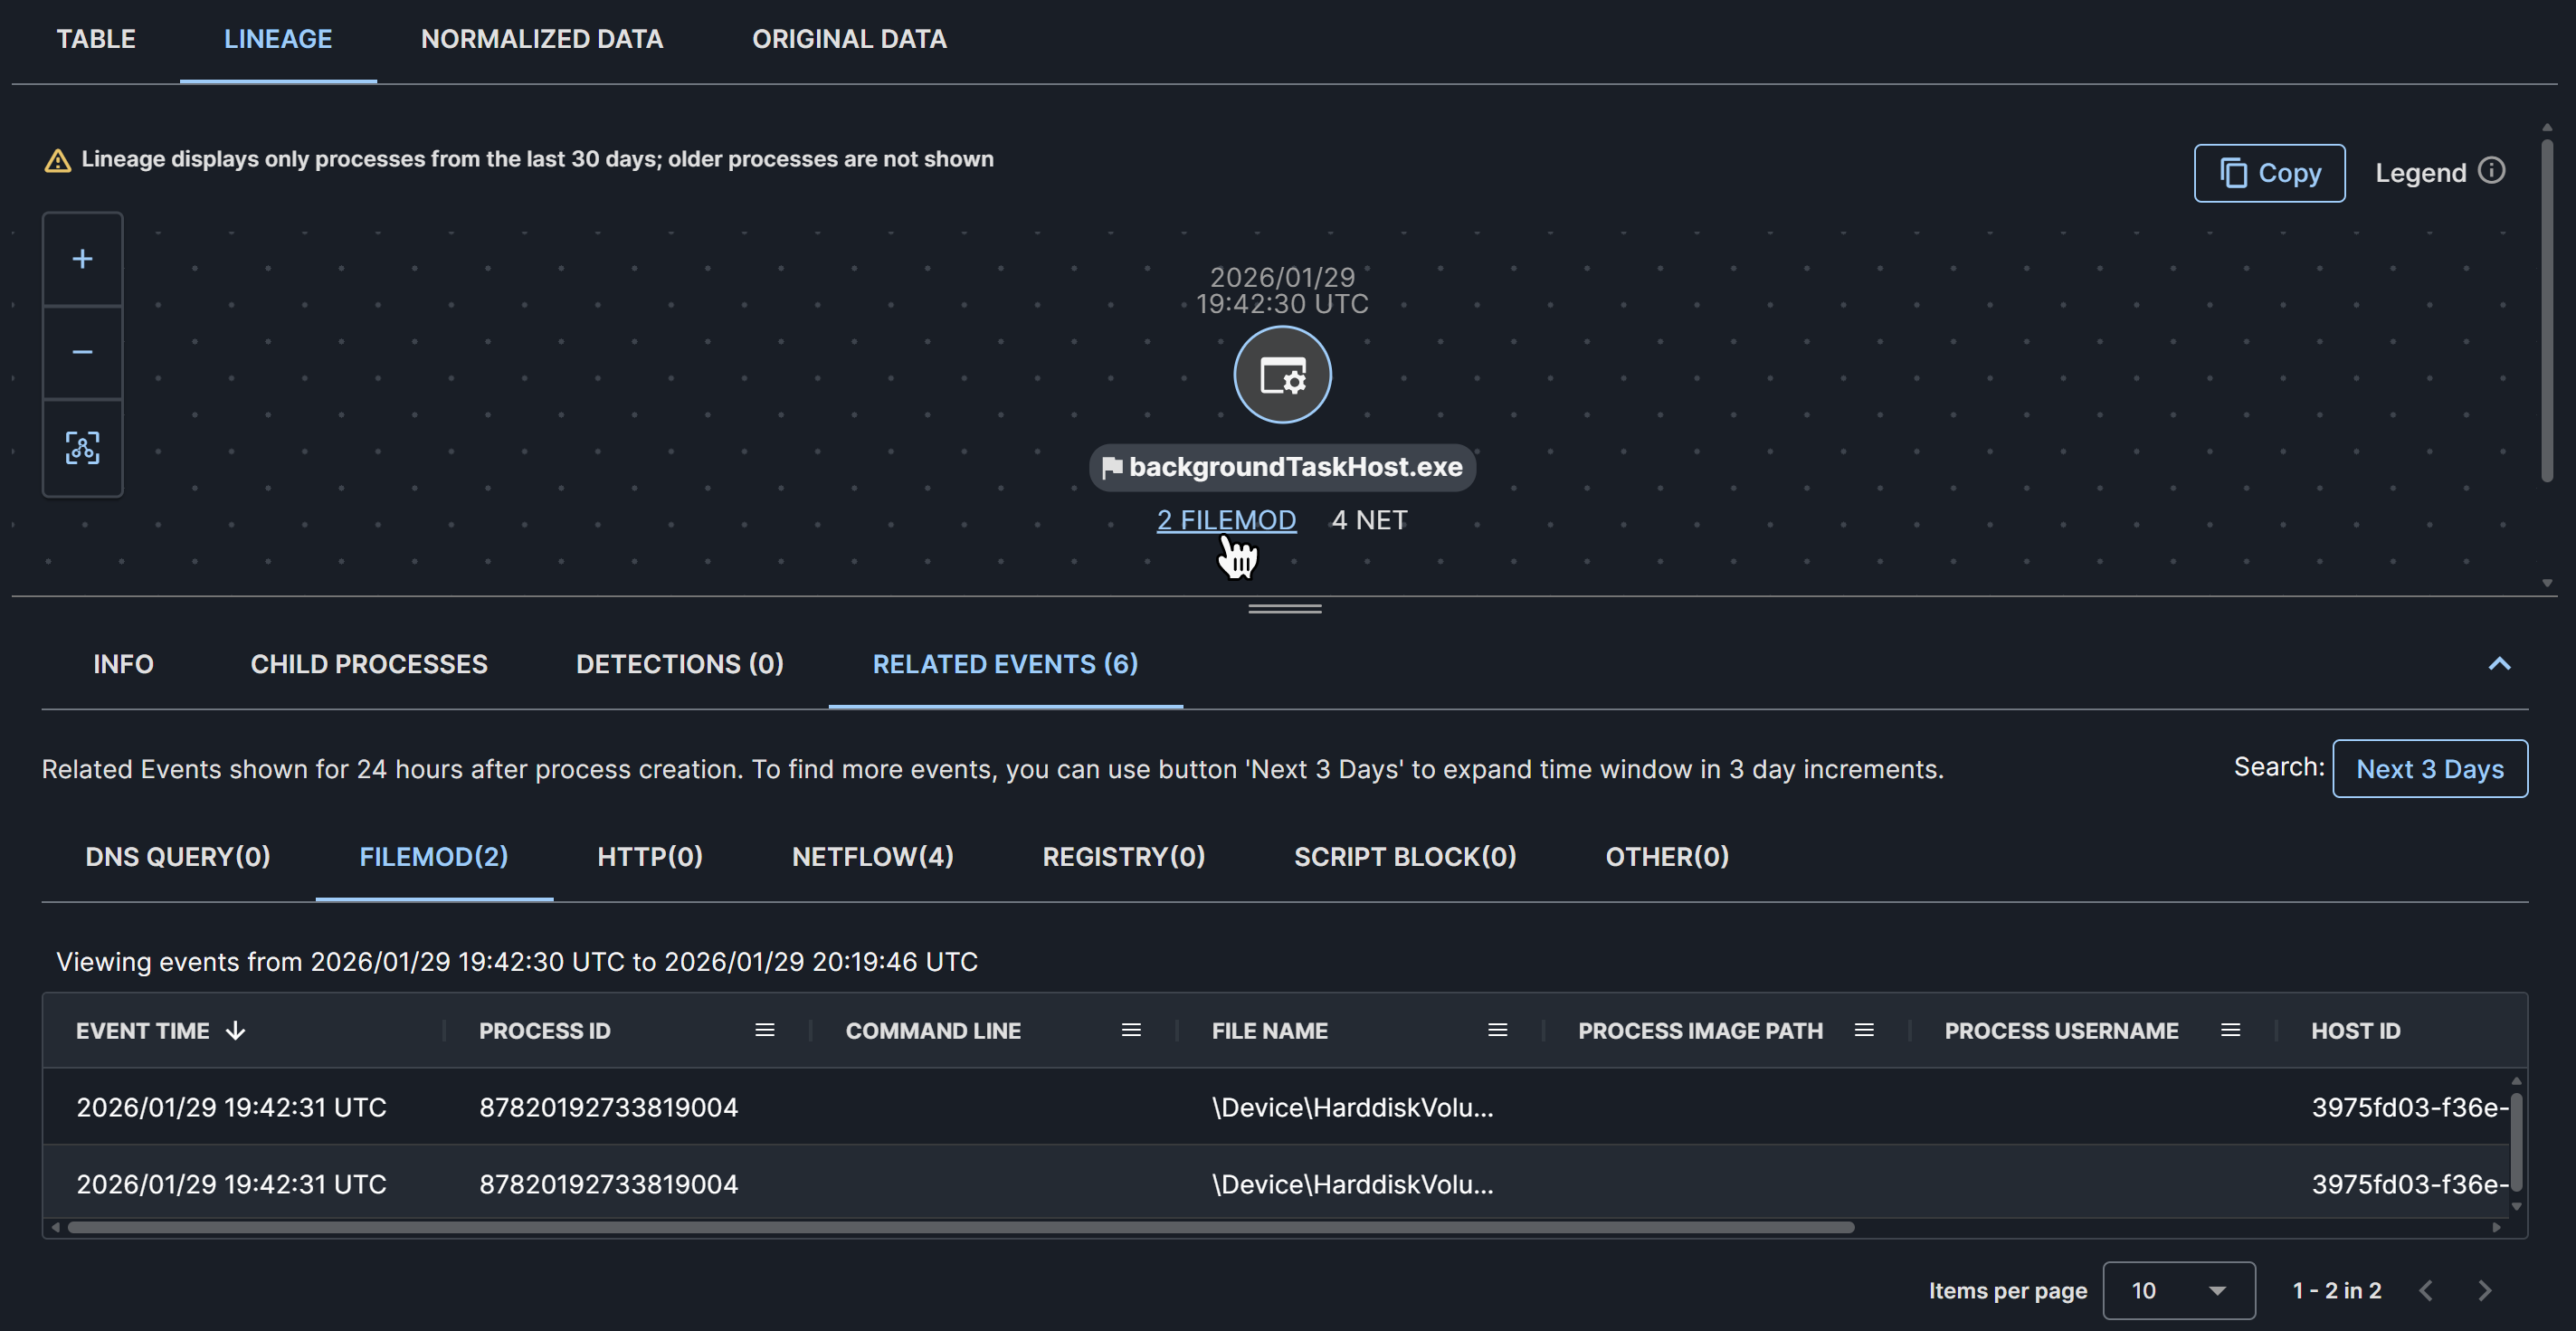This screenshot has width=2576, height=1331.
Task: Collapse the details panel with chevron
Action: 2499,664
